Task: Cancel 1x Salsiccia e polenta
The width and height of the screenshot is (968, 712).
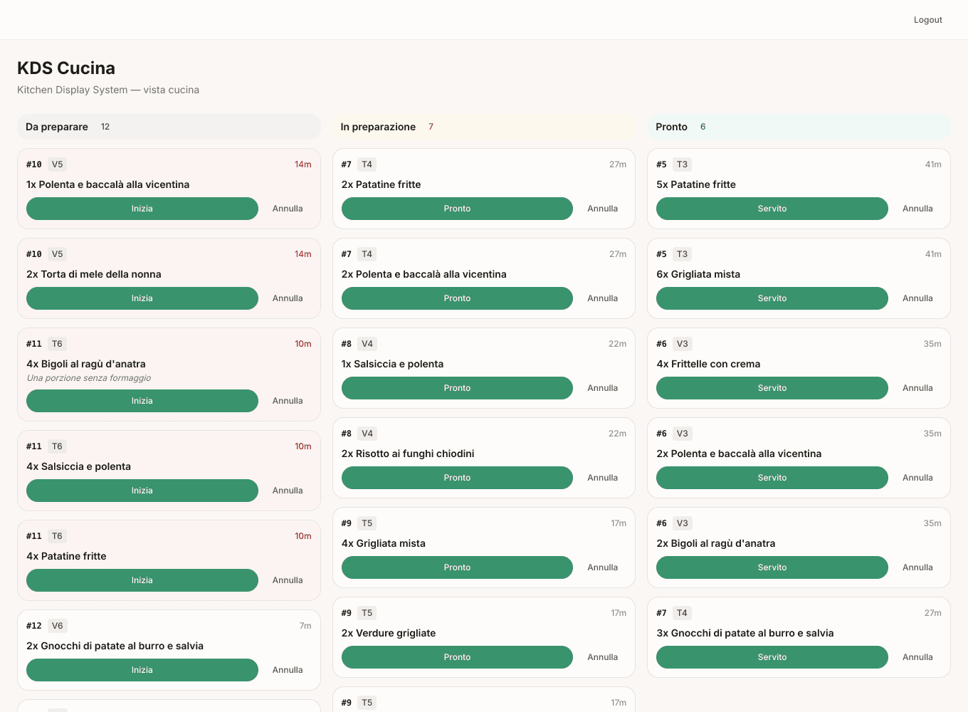Action: pos(603,388)
